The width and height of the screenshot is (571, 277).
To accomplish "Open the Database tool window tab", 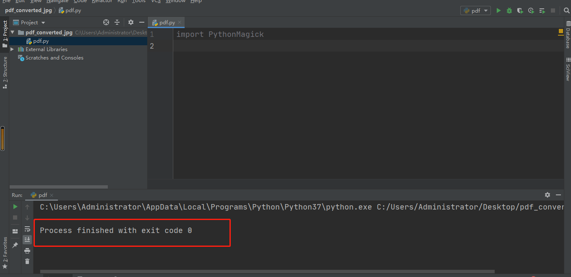I will point(567,38).
